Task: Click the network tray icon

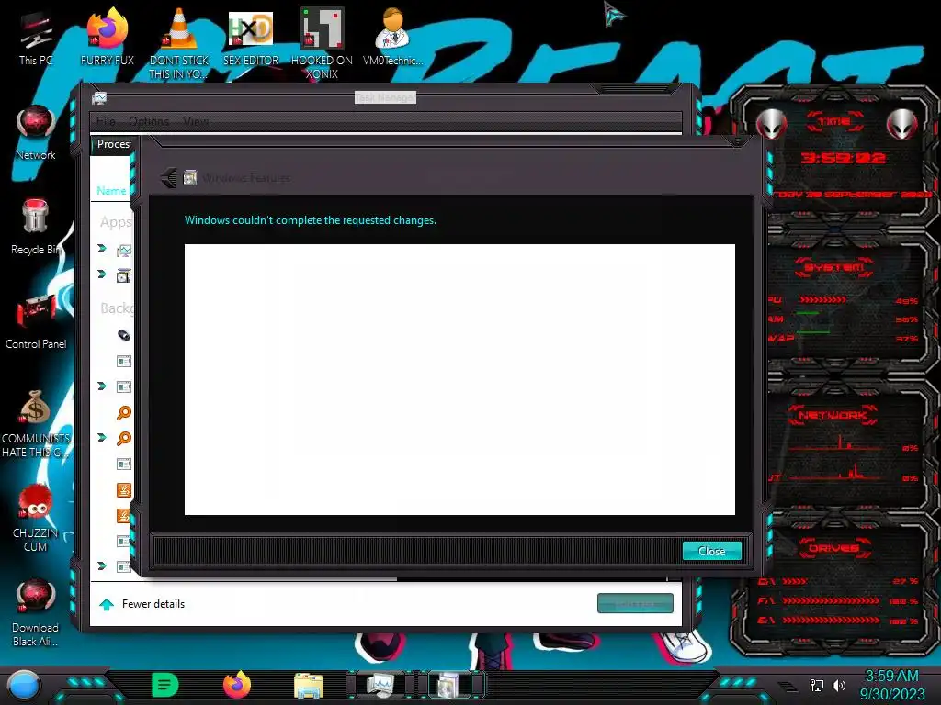Action: [817, 685]
